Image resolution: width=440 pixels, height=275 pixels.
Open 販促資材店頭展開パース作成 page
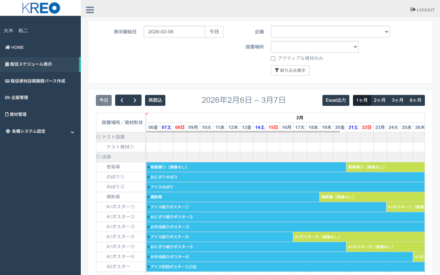pos(35,81)
